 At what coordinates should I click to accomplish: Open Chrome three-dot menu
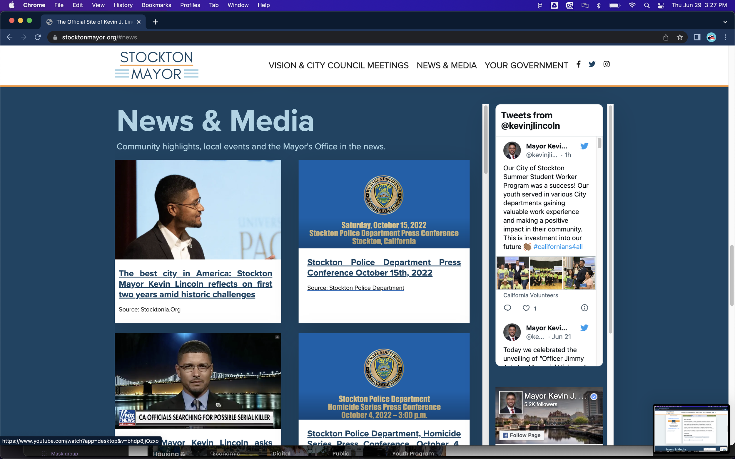coord(725,37)
